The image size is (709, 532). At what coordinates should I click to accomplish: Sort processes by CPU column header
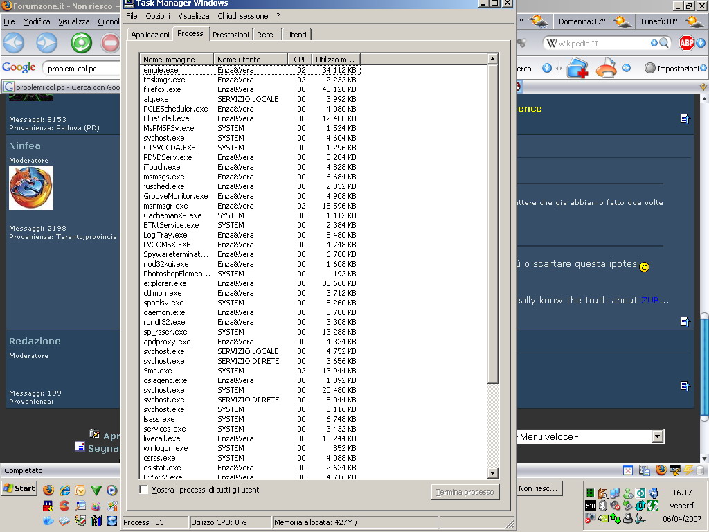tap(300, 60)
